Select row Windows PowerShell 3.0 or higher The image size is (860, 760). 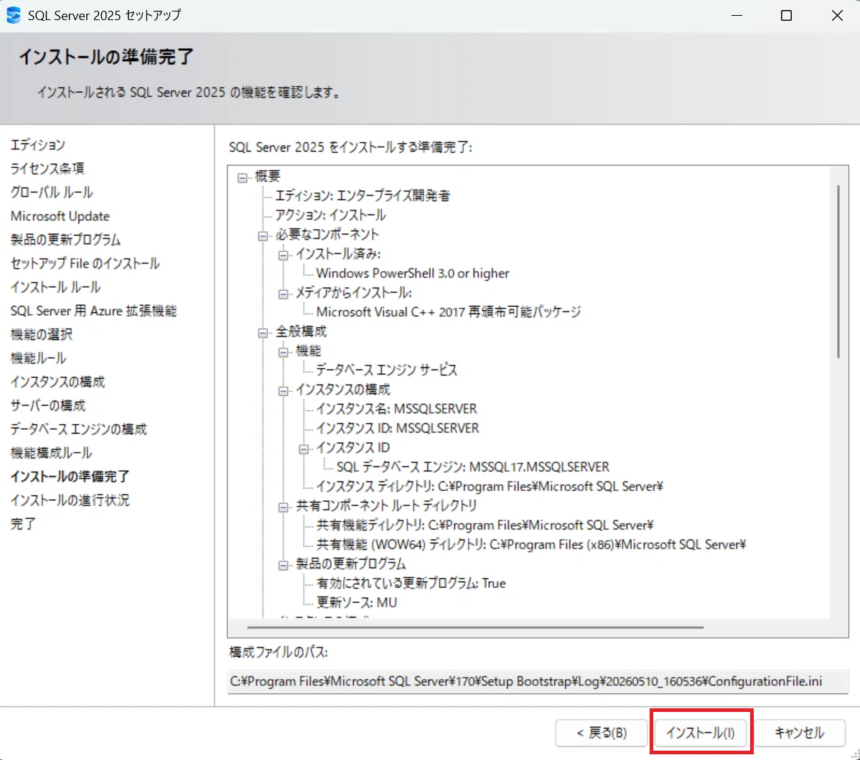click(413, 273)
